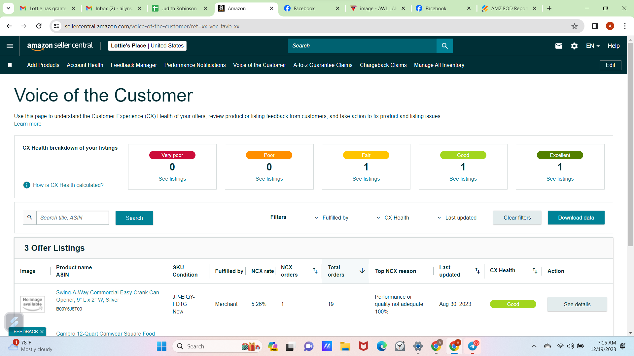The width and height of the screenshot is (634, 356).
Task: Open Add Products in favorites bar
Action: 43,65
